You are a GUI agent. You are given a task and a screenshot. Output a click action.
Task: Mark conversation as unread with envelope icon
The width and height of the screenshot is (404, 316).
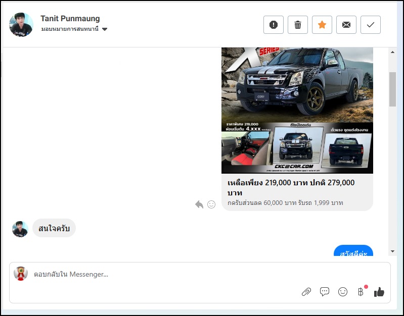346,25
